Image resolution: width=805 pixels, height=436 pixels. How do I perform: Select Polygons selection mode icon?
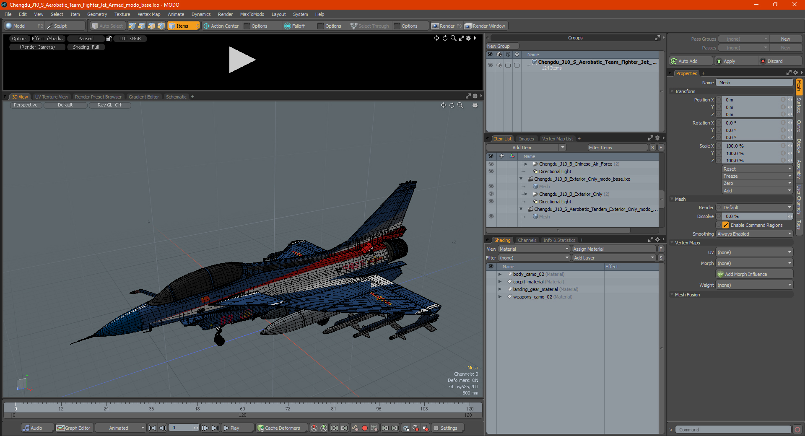pos(151,26)
